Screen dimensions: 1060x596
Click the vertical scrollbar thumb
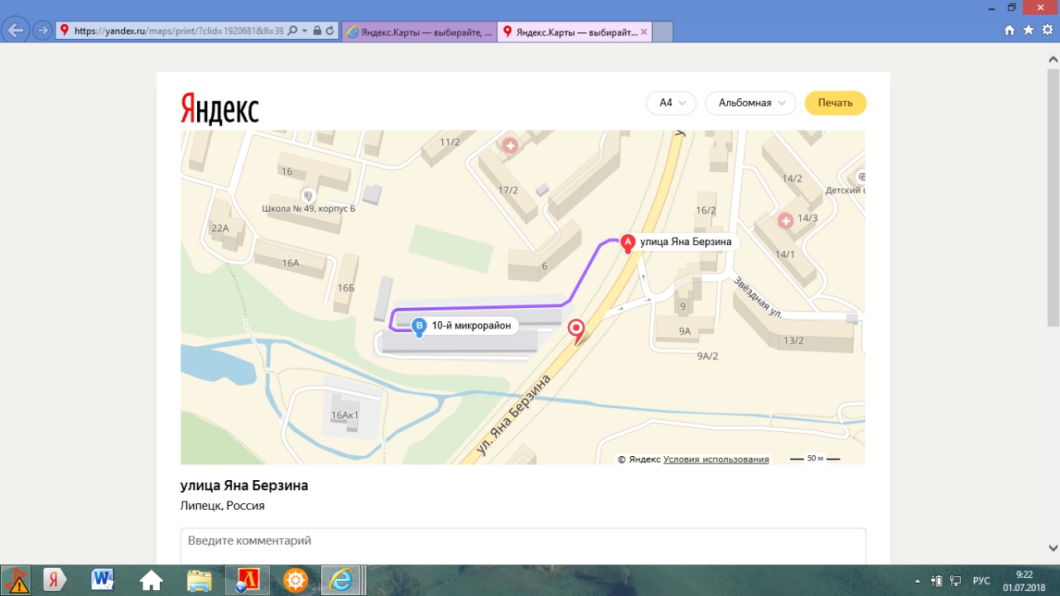pyautogui.click(x=1053, y=196)
